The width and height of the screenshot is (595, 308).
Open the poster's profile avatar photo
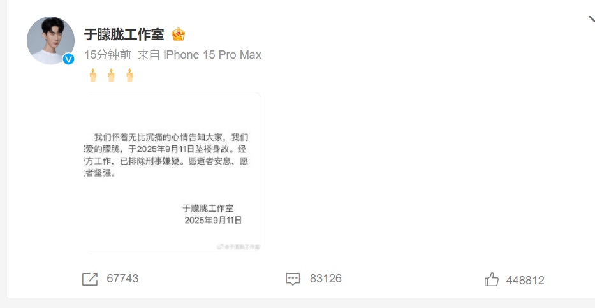click(50, 40)
